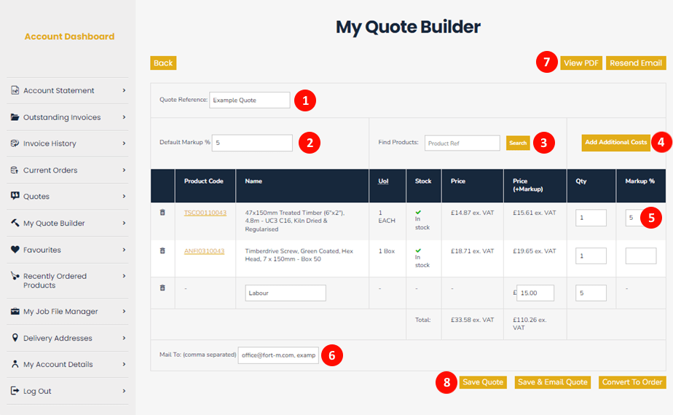The width and height of the screenshot is (673, 415).
Task: Delete the Treated Timber row with trash icon
Action: [162, 213]
